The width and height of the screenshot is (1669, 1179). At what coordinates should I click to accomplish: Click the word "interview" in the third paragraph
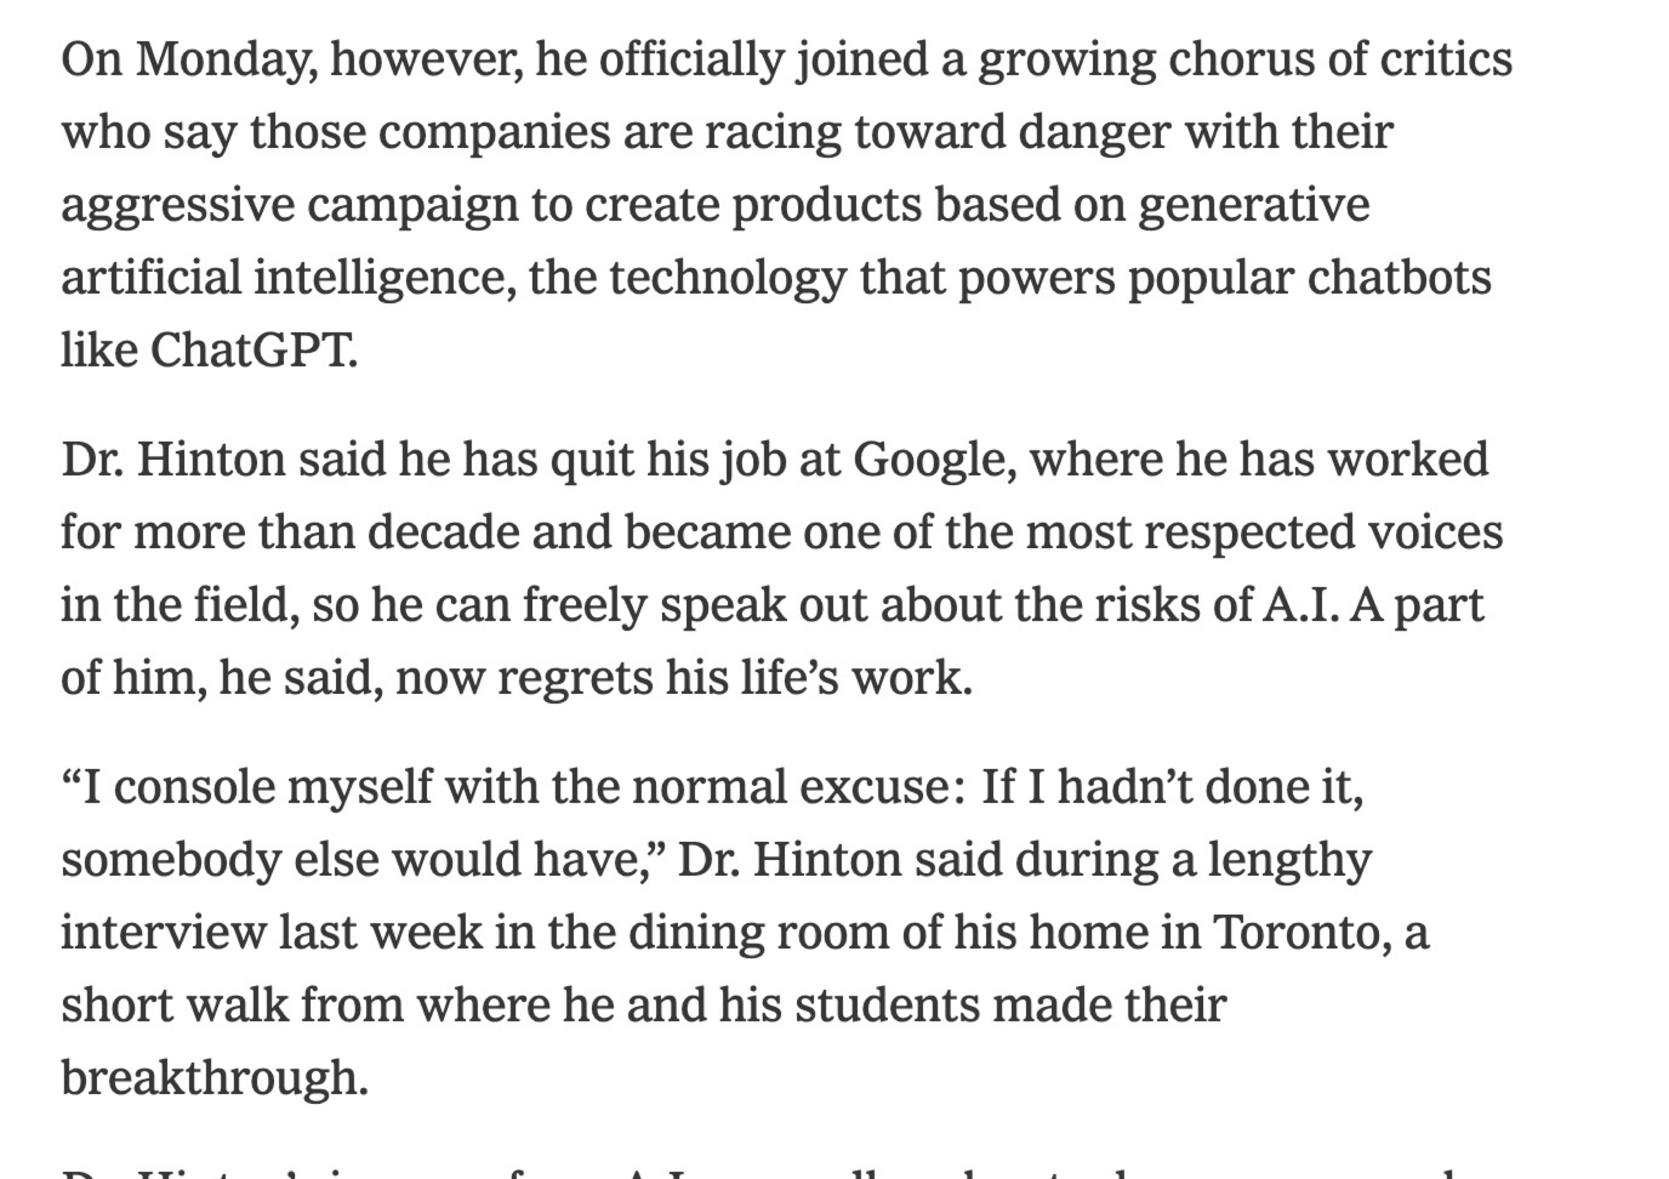coord(163,932)
